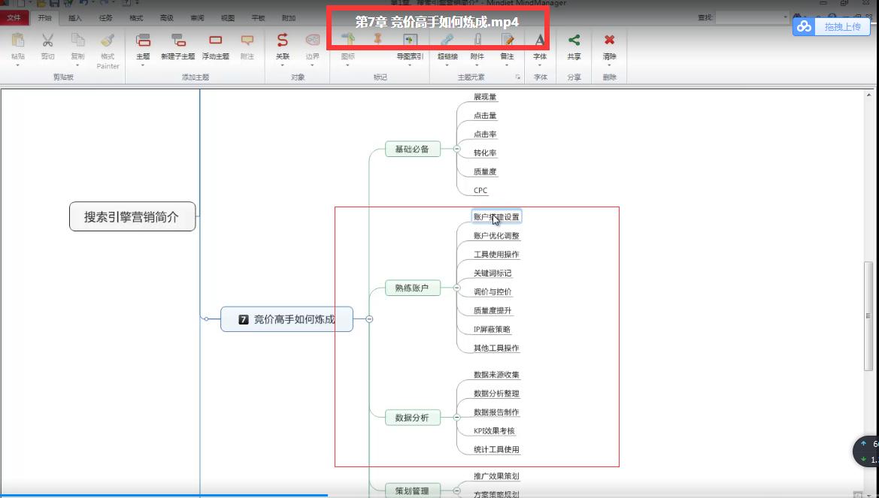Image resolution: width=879 pixels, height=498 pixels.
Task: Open the 查找 search box dropdown arrow
Action: [785, 17]
